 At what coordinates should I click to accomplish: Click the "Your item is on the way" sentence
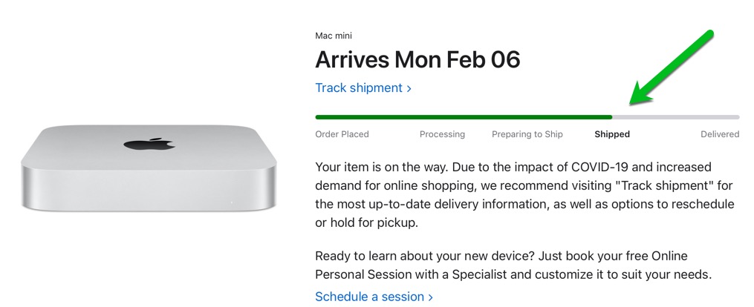coord(383,167)
